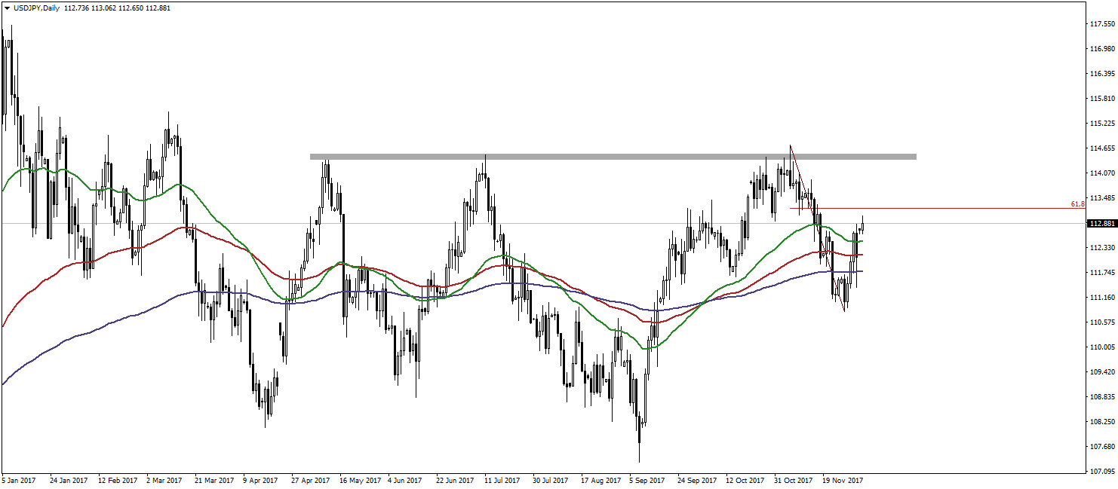The height and width of the screenshot is (489, 1118).
Task: Click the 114.655 price axis label
Action: [1102, 148]
